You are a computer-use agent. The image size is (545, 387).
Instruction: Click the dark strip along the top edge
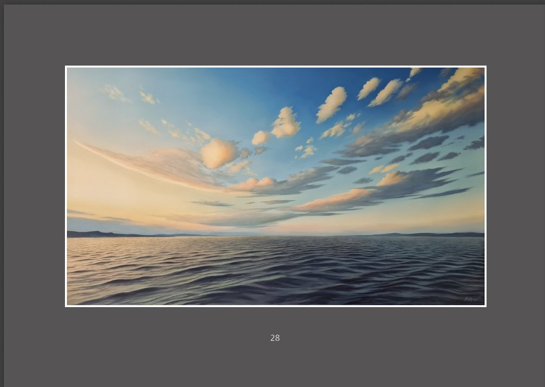tap(273, 2)
